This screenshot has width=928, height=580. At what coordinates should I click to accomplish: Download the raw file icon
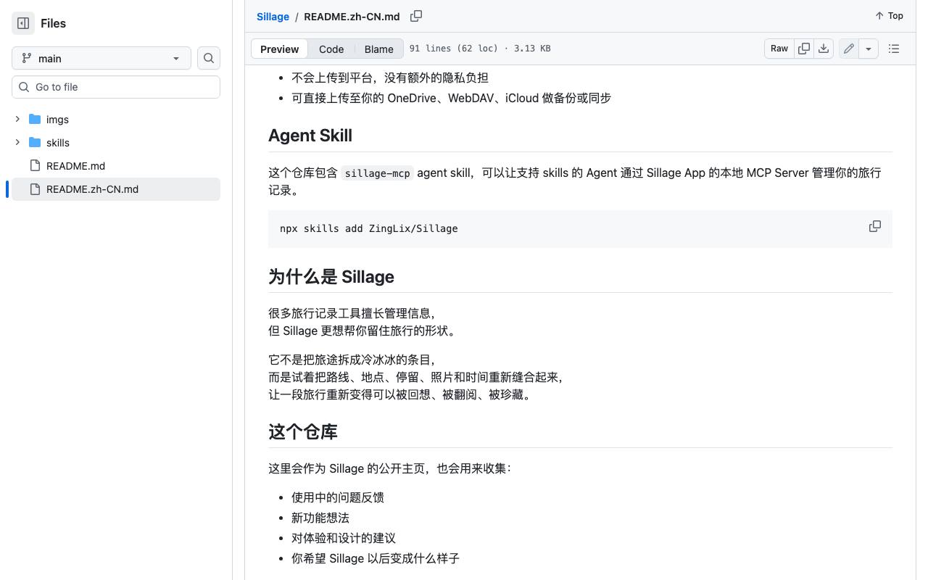coord(824,49)
